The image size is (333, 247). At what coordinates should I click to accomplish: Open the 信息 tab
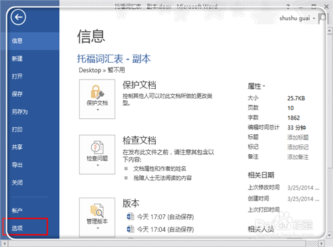coord(33,41)
